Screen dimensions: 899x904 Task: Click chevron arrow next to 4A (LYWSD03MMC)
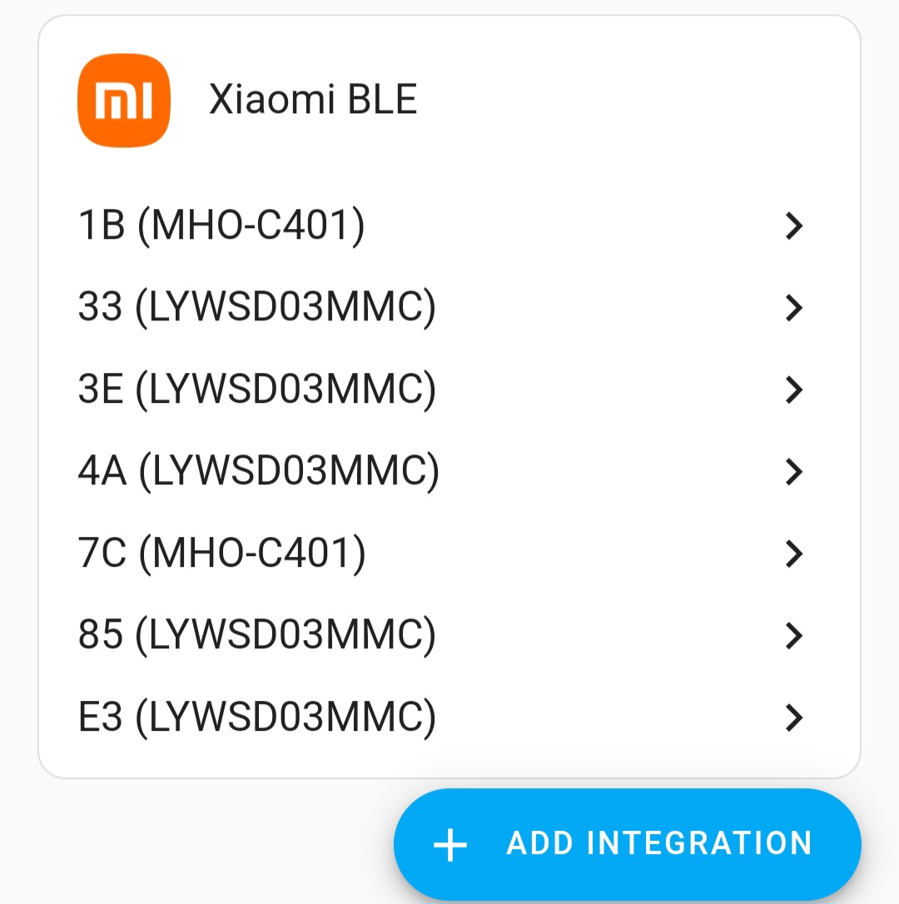[x=794, y=471]
